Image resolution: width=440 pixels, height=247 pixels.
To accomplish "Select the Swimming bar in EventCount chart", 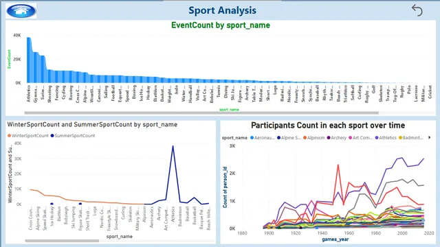I will [x=43, y=69].
